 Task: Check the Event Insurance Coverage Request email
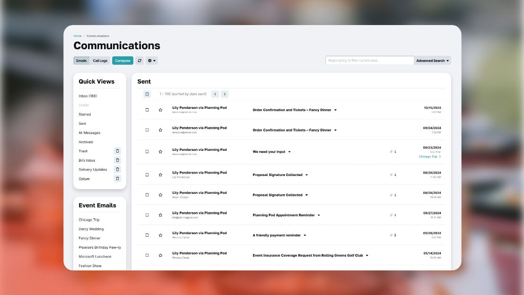tap(147, 255)
